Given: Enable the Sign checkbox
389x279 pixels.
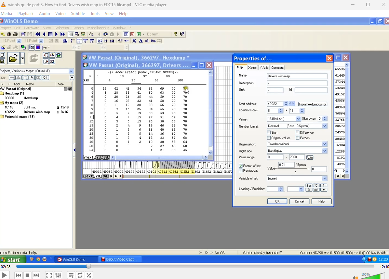Looking at the screenshot, I should [269, 133].
